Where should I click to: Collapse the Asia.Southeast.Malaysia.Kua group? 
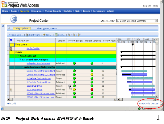(23, 67)
